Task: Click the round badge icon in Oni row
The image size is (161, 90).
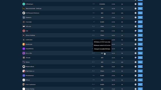Action: pyautogui.click(x=136, y=31)
